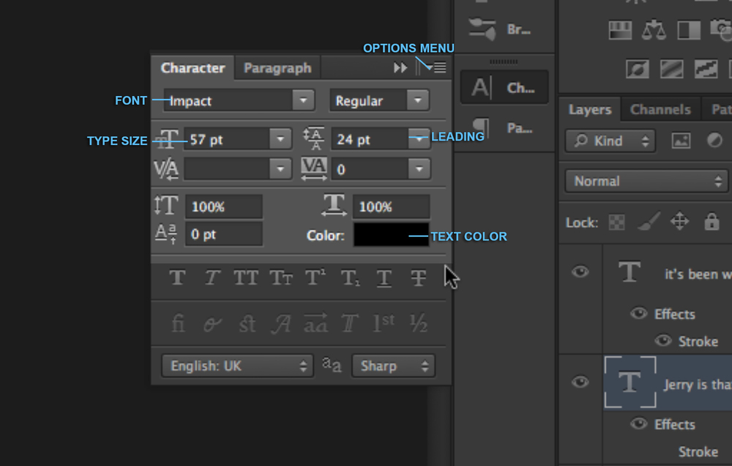This screenshot has height=466, width=732.
Task: Toggle Faux Italic text style
Action: point(212,278)
